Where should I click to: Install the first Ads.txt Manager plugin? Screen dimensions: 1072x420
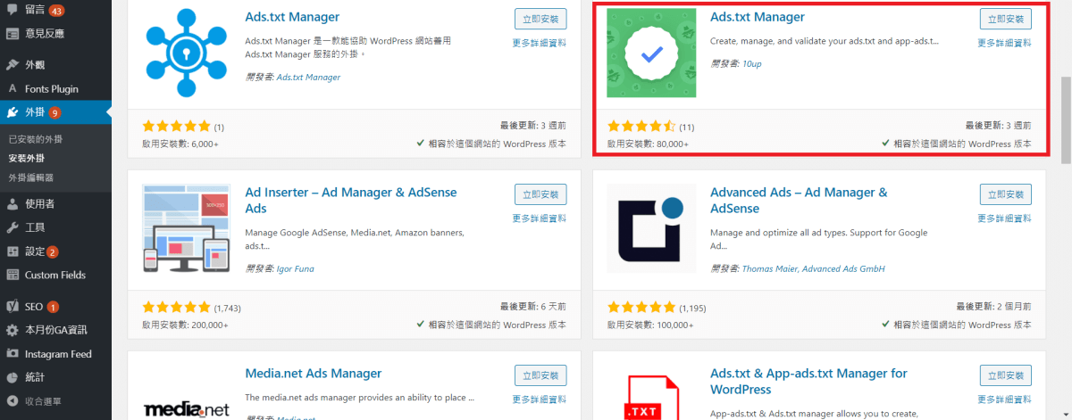click(x=540, y=19)
